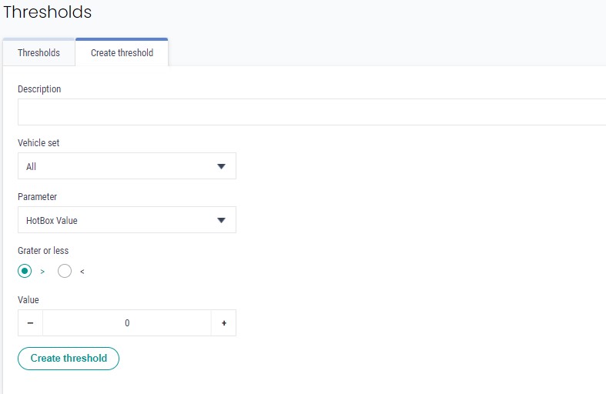Switch to the Thresholds tab

pos(39,53)
